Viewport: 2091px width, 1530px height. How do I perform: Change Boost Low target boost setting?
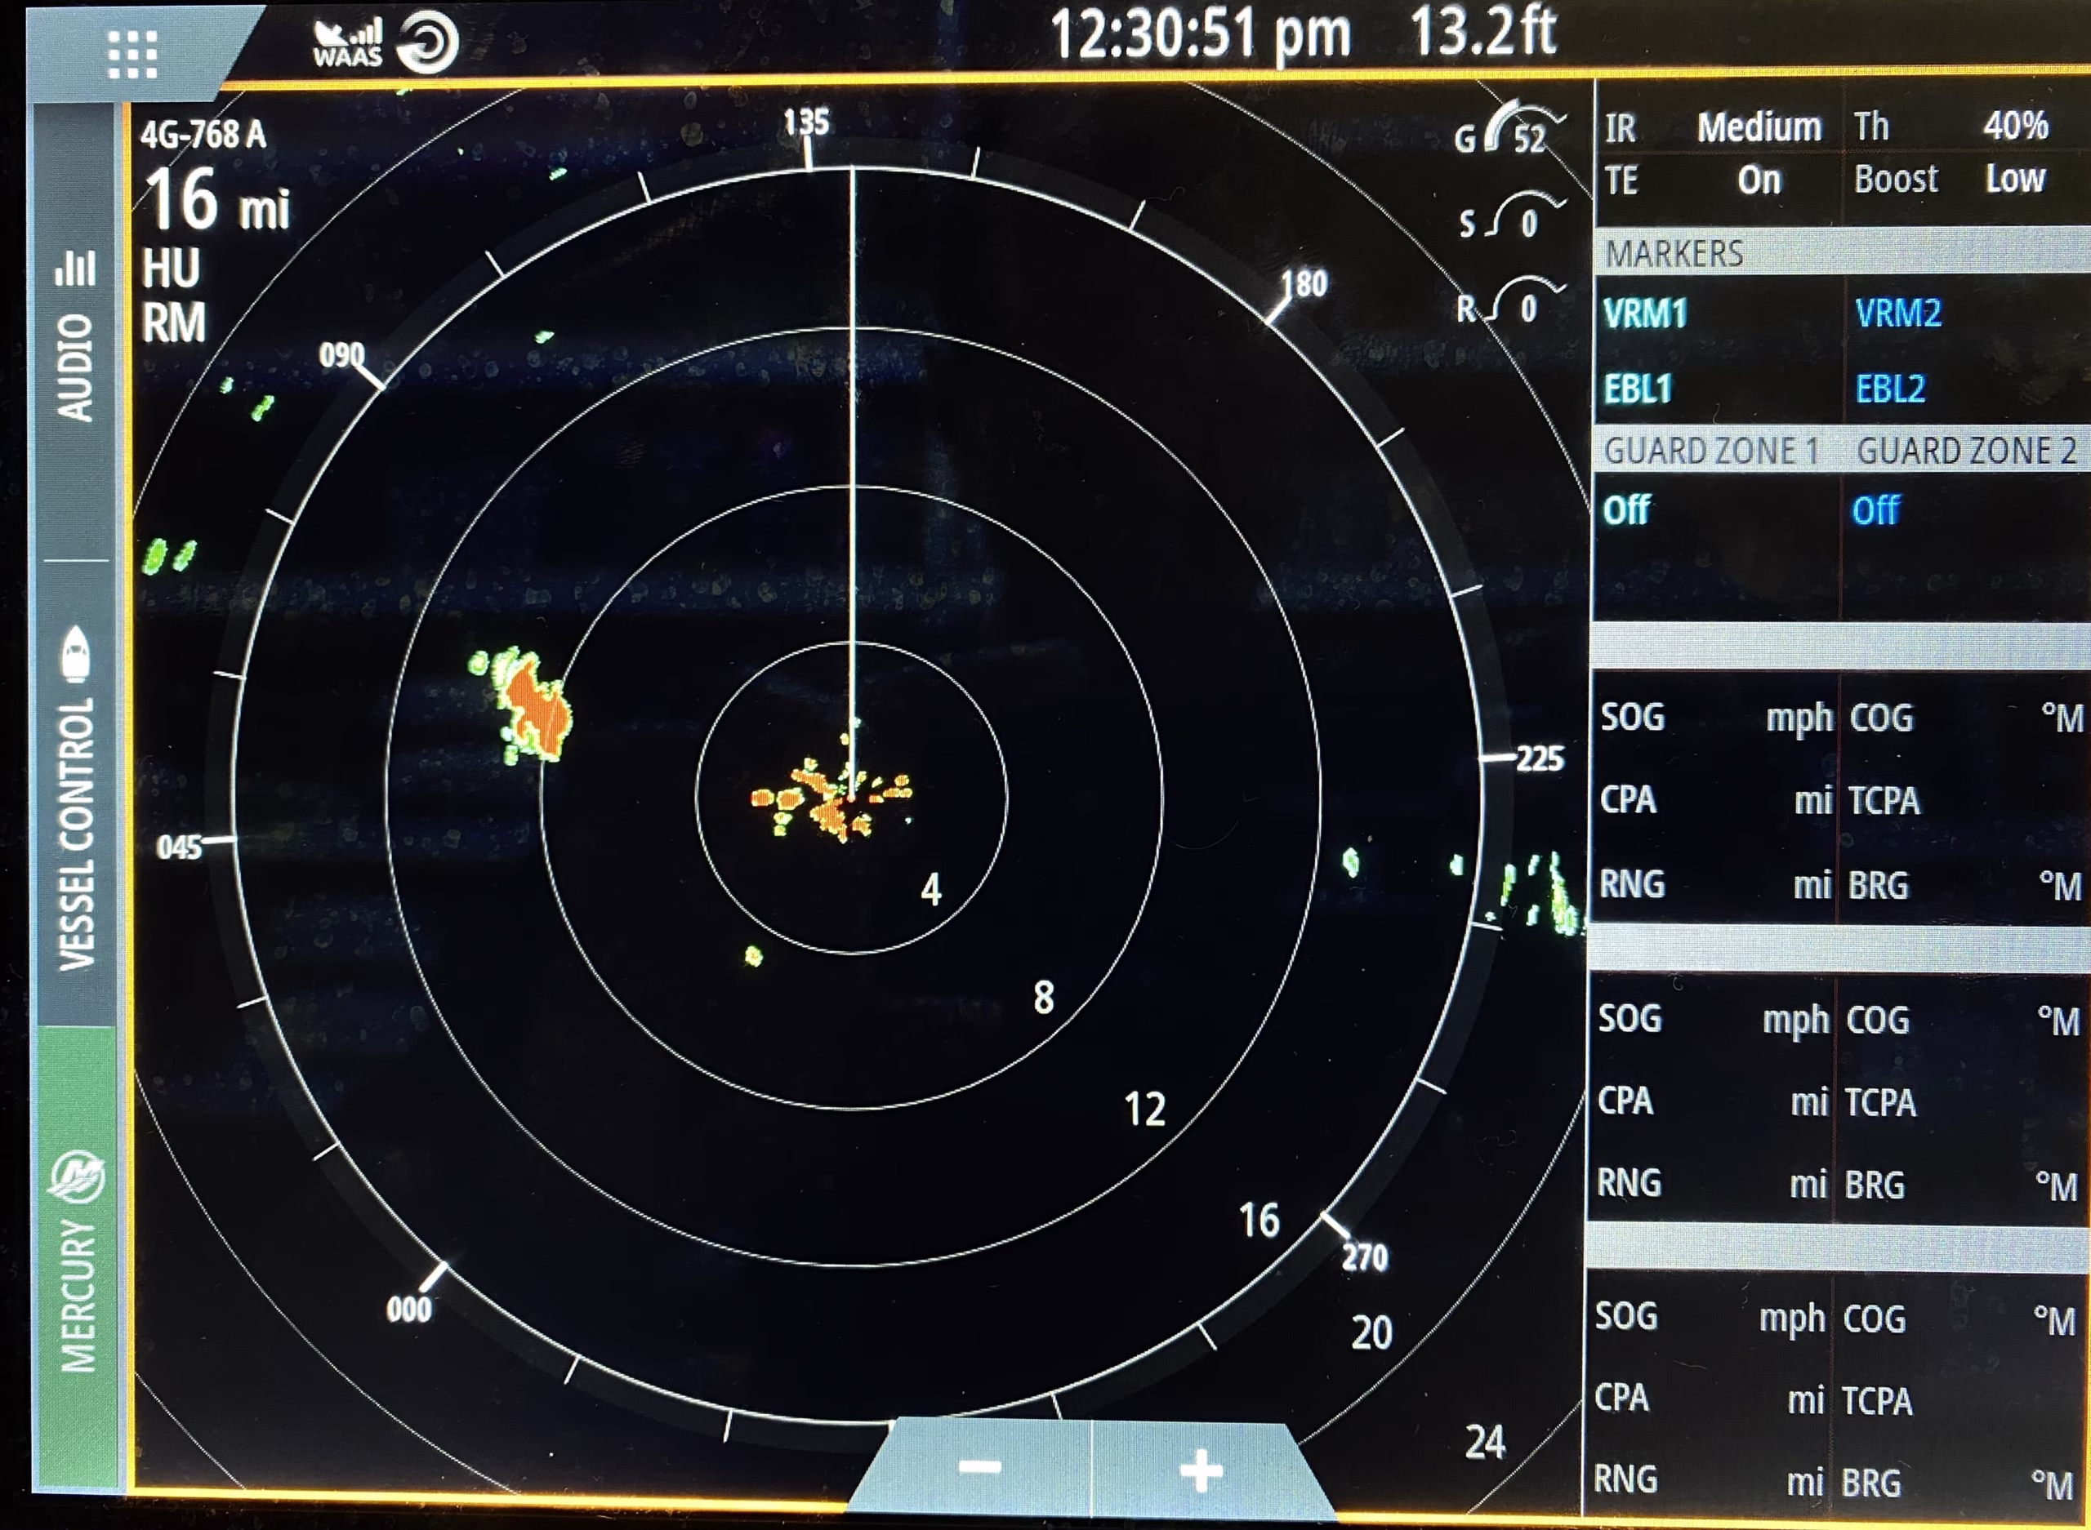click(x=1951, y=178)
